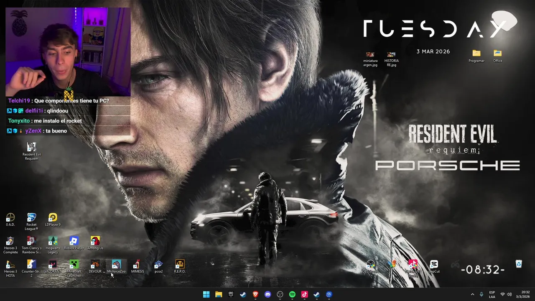Open the Programar folder
The height and width of the screenshot is (301, 535).
476,56
